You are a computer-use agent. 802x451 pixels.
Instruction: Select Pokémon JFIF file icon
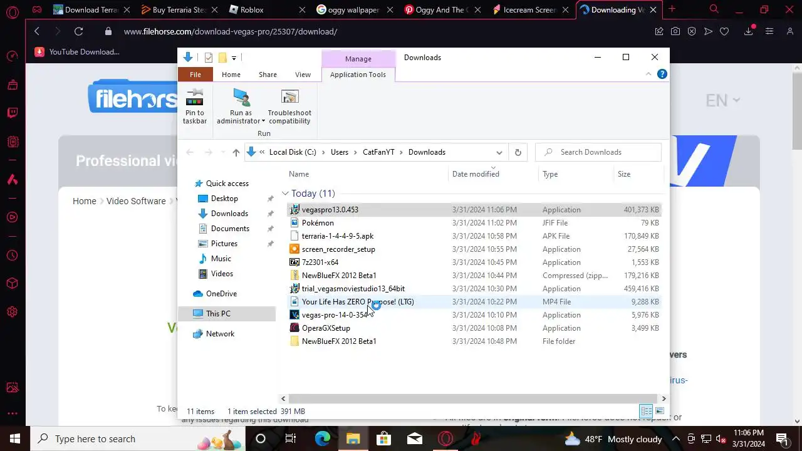294,223
